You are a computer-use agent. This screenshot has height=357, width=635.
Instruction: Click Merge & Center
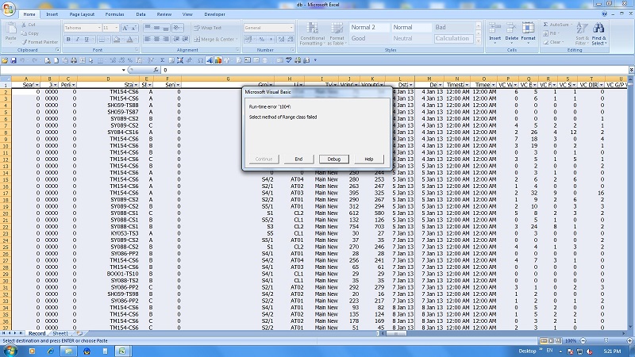click(214, 39)
